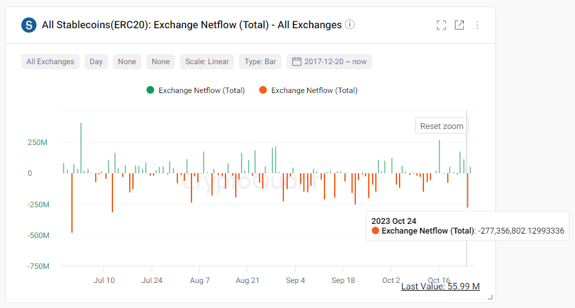
Task: Open the second None option dropdown
Action: coord(161,62)
